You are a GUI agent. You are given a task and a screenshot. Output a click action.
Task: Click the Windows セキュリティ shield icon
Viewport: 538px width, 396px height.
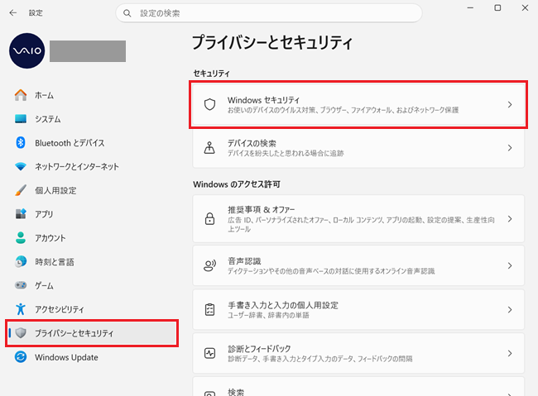[x=209, y=104]
